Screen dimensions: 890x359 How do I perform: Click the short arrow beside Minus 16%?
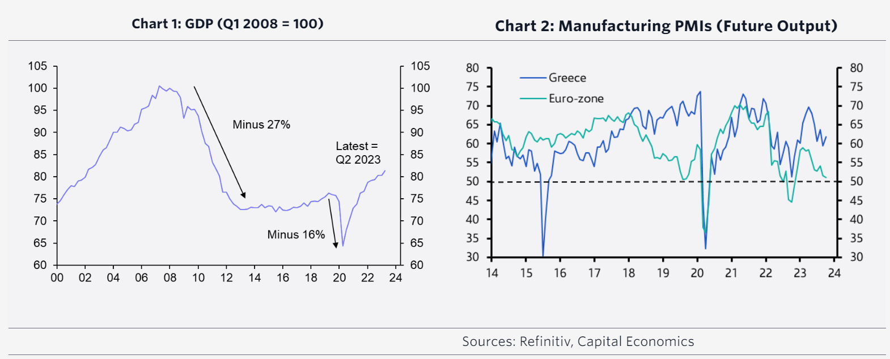333,224
